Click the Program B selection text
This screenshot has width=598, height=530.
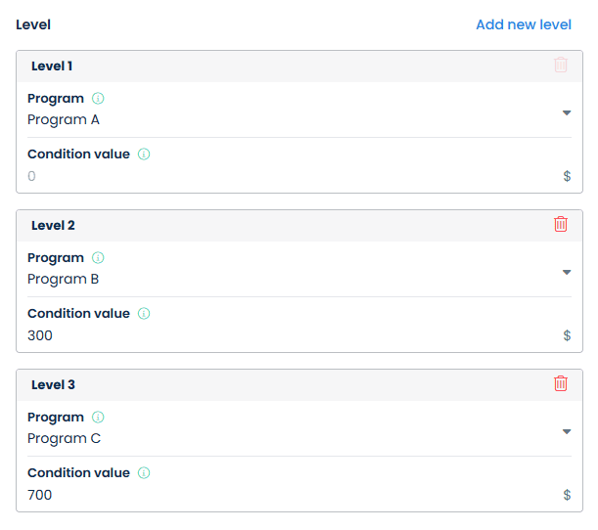click(64, 280)
